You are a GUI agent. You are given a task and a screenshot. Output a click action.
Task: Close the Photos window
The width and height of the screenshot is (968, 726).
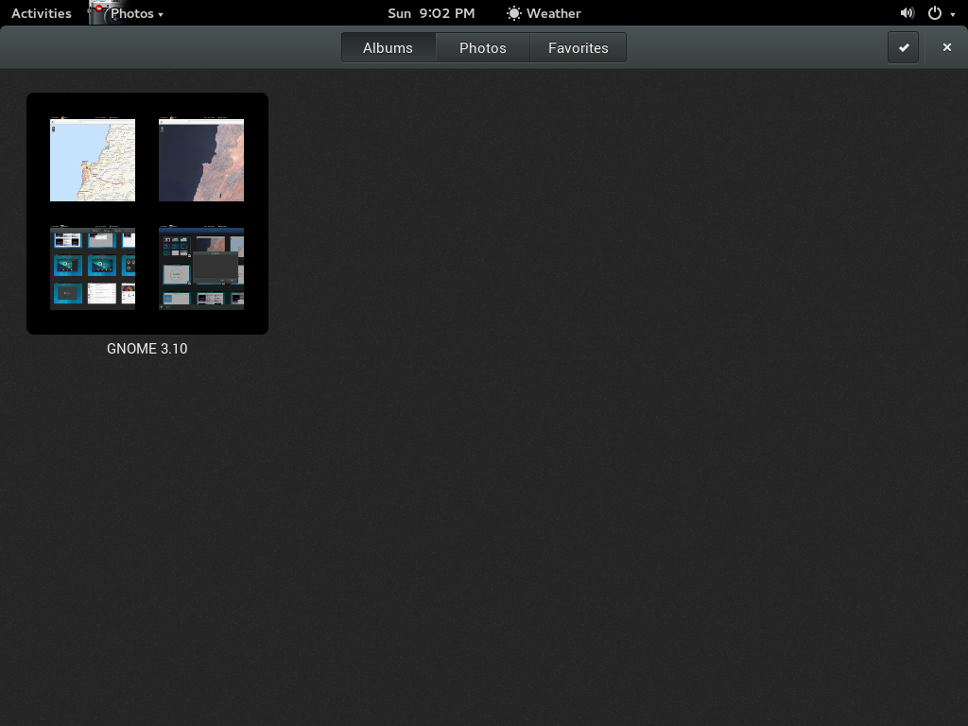[947, 47]
